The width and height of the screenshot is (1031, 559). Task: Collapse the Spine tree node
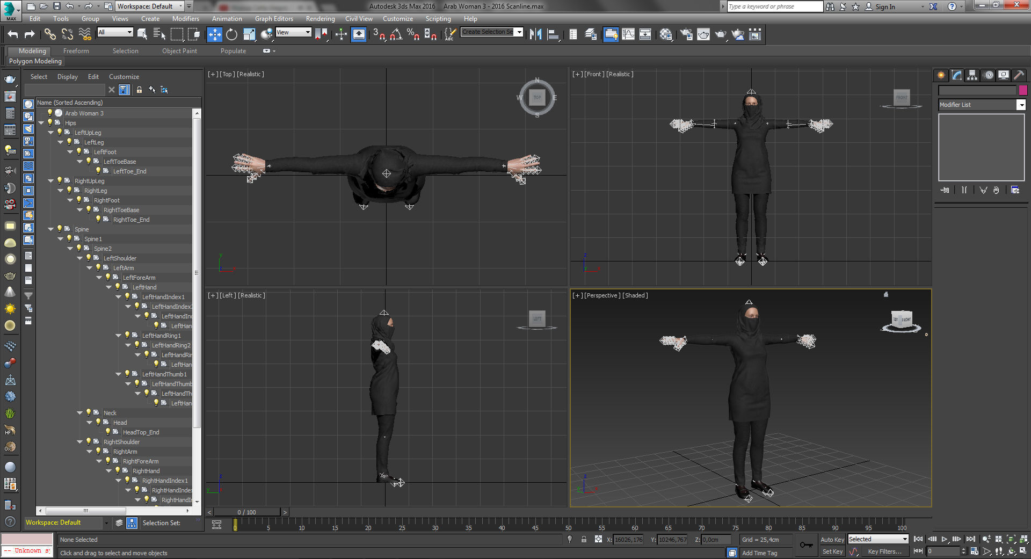pyautogui.click(x=50, y=229)
